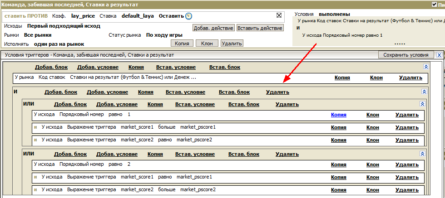Collapse the ИЛИ block containing Порядковый номер равно 1
Screen dimensions: 445x198
click(x=423, y=104)
